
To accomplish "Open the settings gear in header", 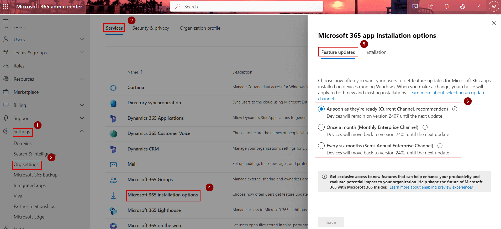I will tap(462, 6).
